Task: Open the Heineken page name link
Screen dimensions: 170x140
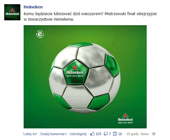Action: (x=33, y=7)
